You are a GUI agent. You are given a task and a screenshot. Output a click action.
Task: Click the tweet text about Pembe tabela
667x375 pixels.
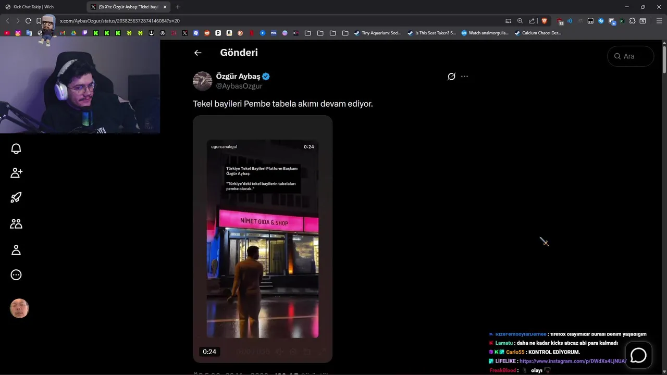tap(283, 104)
